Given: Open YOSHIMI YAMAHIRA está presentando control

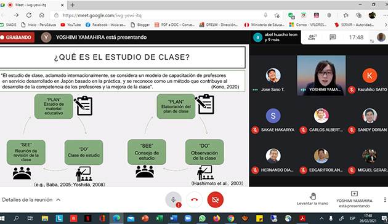Looking at the screenshot, I should pyautogui.click(x=354, y=199).
